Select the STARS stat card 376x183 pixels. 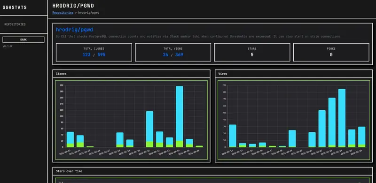click(252, 52)
